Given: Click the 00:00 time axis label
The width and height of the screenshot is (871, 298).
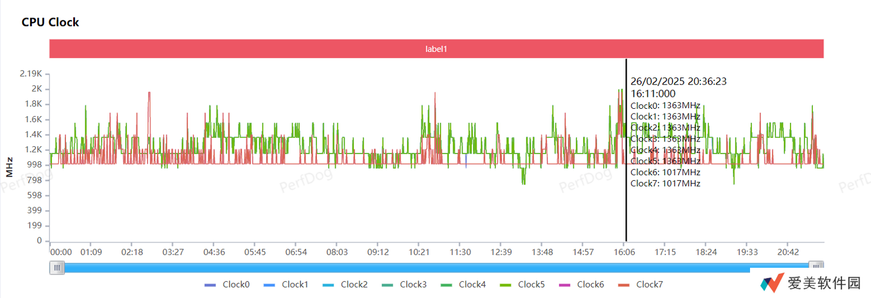Looking at the screenshot, I should [x=61, y=252].
